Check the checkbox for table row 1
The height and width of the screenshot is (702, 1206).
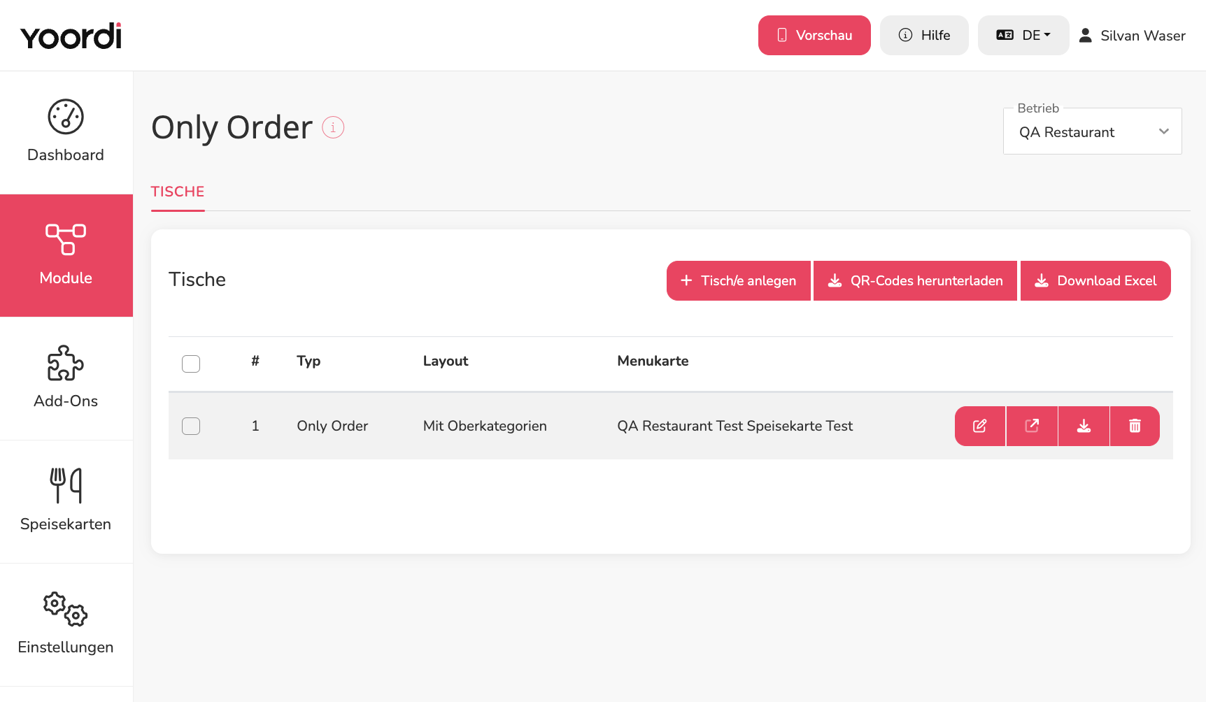[191, 426]
